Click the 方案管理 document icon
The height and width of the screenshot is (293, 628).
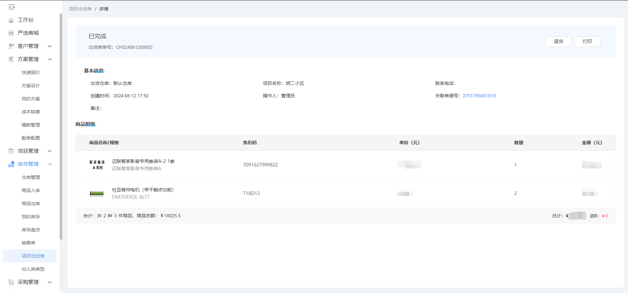click(x=11, y=59)
